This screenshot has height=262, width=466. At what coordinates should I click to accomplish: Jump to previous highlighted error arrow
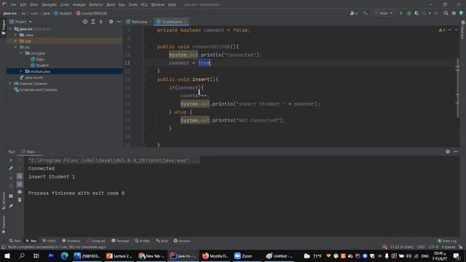point(450,30)
